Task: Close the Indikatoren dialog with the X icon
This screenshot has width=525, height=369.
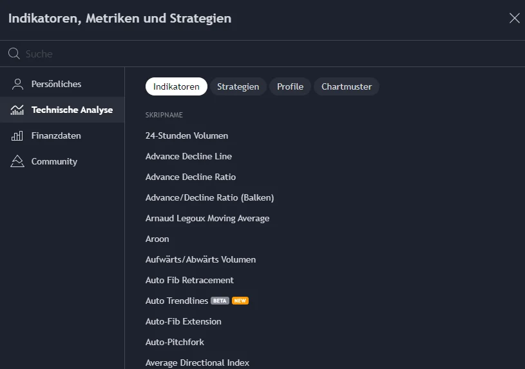Action: 514,18
